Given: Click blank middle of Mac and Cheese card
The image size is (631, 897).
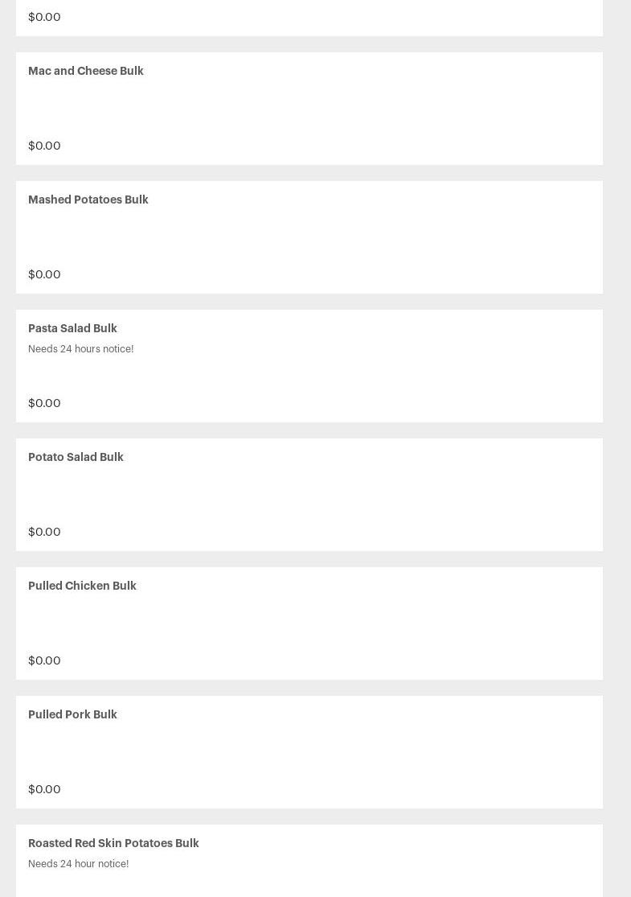Looking at the screenshot, I should (309, 109).
